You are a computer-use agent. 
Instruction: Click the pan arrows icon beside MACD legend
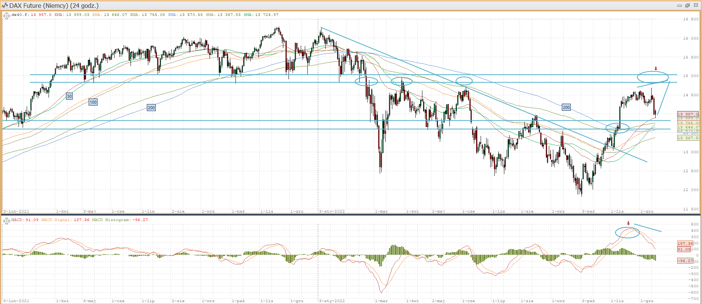click(6, 221)
